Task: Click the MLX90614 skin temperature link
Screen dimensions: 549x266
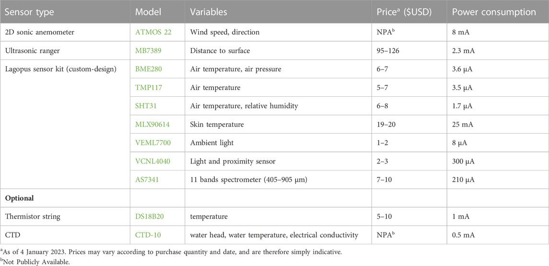Action: coord(151,125)
